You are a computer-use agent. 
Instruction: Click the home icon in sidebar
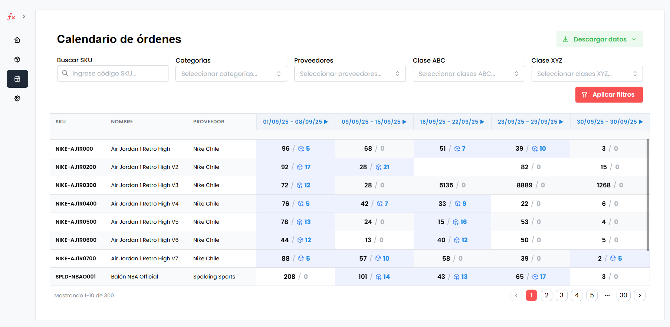(17, 40)
